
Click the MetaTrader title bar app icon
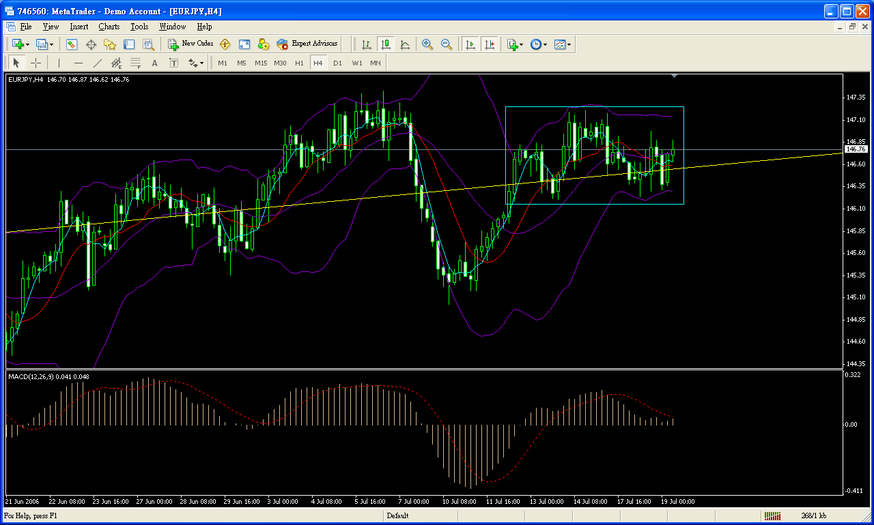click(x=10, y=11)
